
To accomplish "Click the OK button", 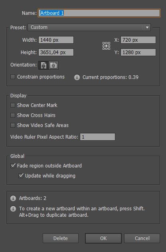I will (103, 238).
